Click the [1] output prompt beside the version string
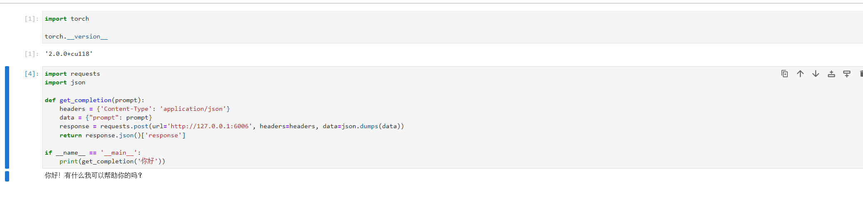 click(x=31, y=54)
